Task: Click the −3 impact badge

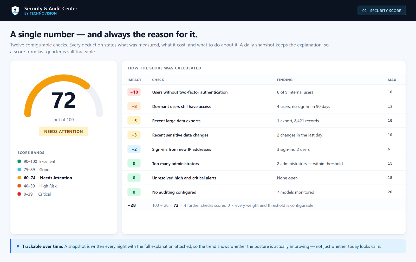Action: click(134, 135)
